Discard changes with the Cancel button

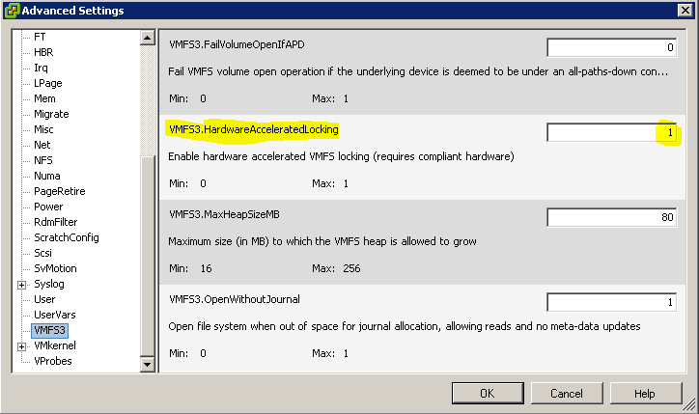point(567,393)
